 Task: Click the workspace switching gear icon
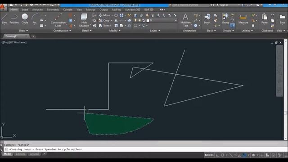253,155
